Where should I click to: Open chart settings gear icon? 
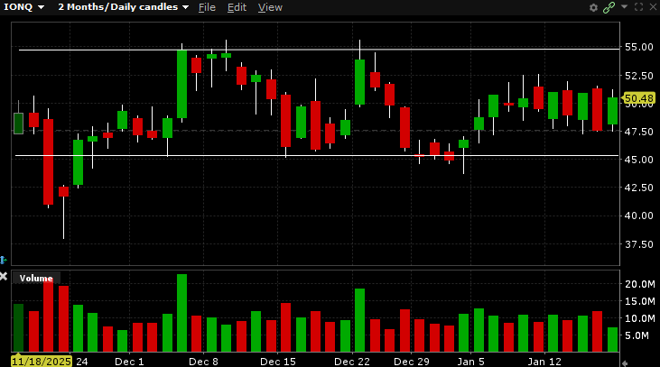593,7
